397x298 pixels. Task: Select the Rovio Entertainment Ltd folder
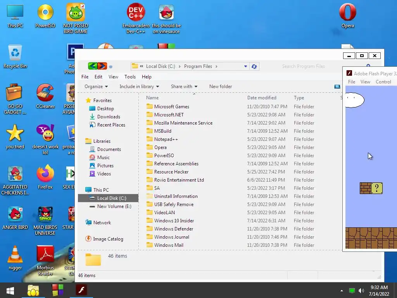click(179, 180)
